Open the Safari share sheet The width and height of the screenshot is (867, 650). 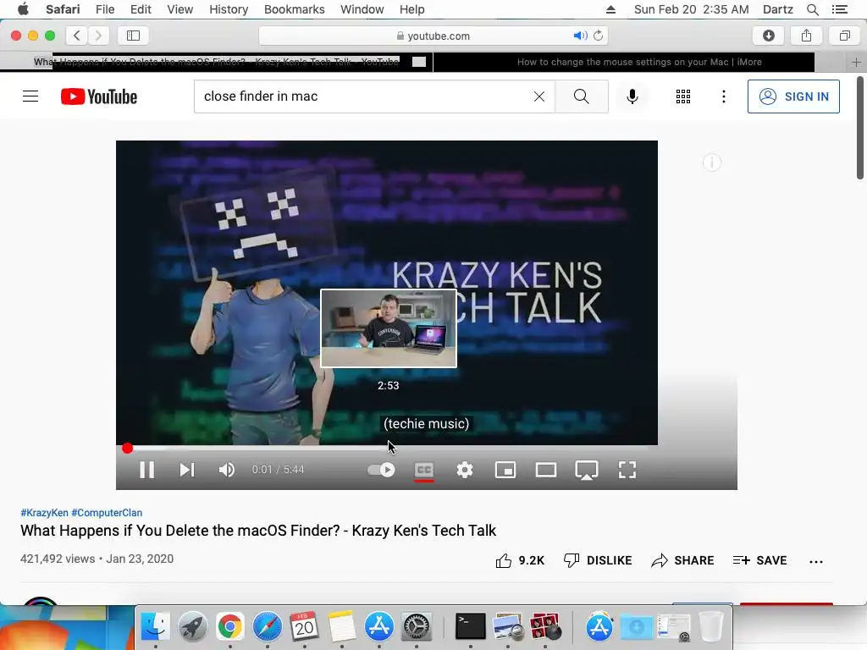(x=806, y=36)
